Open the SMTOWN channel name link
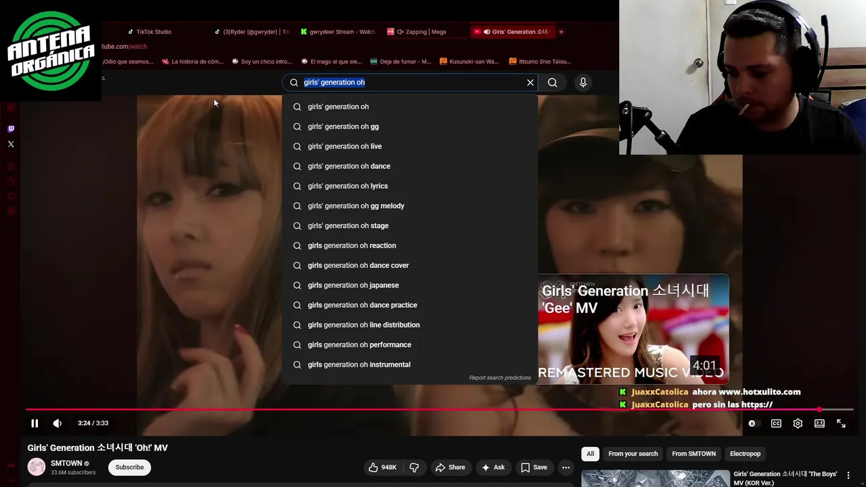The width and height of the screenshot is (866, 487). [x=66, y=463]
